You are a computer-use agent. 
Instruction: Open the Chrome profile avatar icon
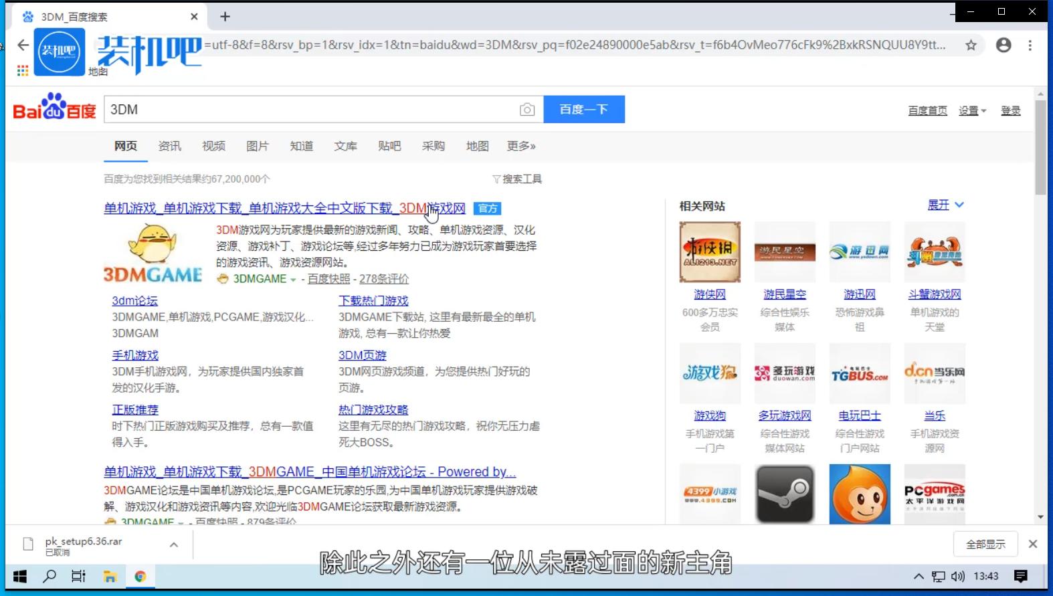tap(1003, 45)
